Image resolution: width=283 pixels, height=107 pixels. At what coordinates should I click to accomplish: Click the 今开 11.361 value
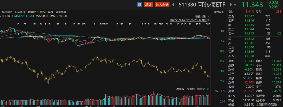click(277, 65)
